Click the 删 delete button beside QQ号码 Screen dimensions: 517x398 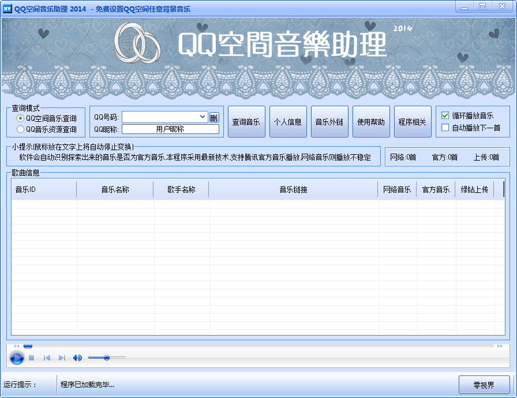[214, 117]
